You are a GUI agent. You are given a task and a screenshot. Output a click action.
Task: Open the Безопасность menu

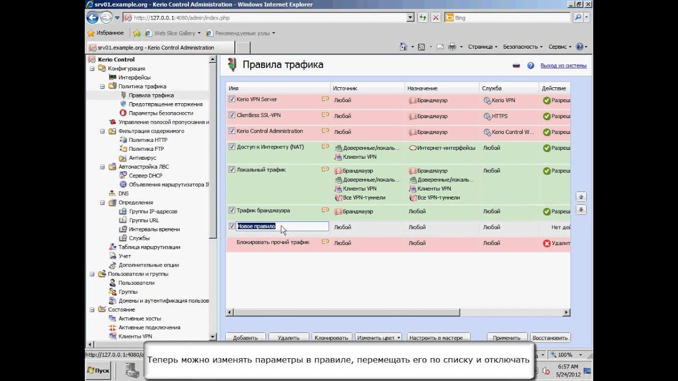(x=522, y=47)
